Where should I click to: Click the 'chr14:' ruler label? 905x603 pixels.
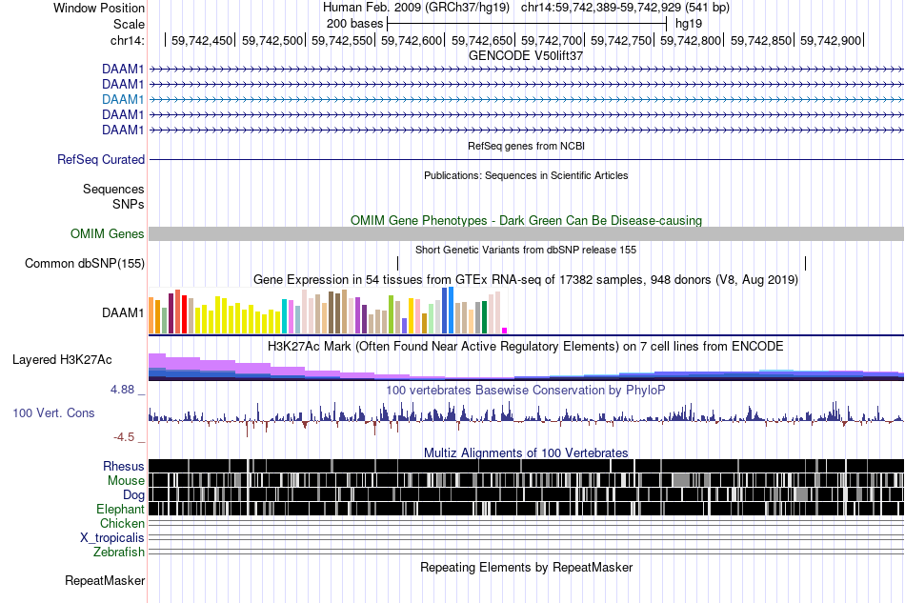point(128,40)
